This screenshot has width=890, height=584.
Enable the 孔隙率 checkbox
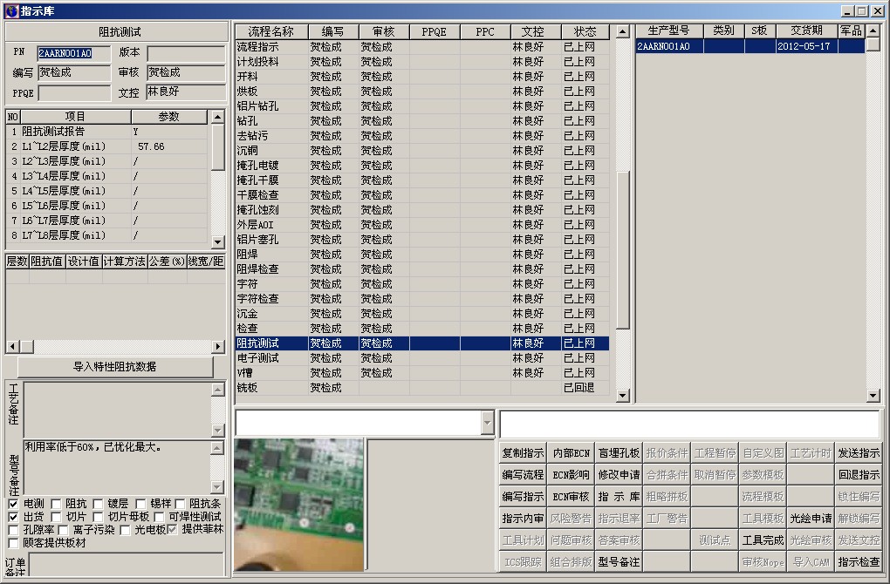click(x=13, y=530)
